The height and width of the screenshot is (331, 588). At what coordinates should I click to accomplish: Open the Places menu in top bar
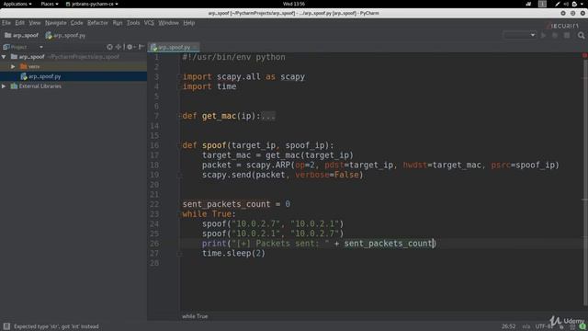(x=50, y=4)
